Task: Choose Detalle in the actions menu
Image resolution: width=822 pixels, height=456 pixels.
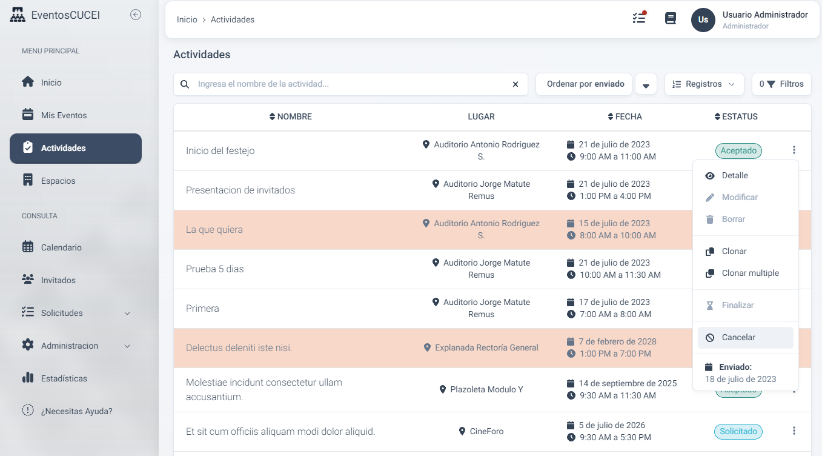Action: pyautogui.click(x=734, y=175)
